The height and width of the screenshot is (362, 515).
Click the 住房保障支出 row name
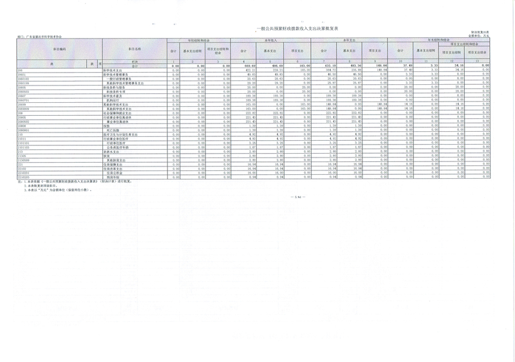(115, 164)
